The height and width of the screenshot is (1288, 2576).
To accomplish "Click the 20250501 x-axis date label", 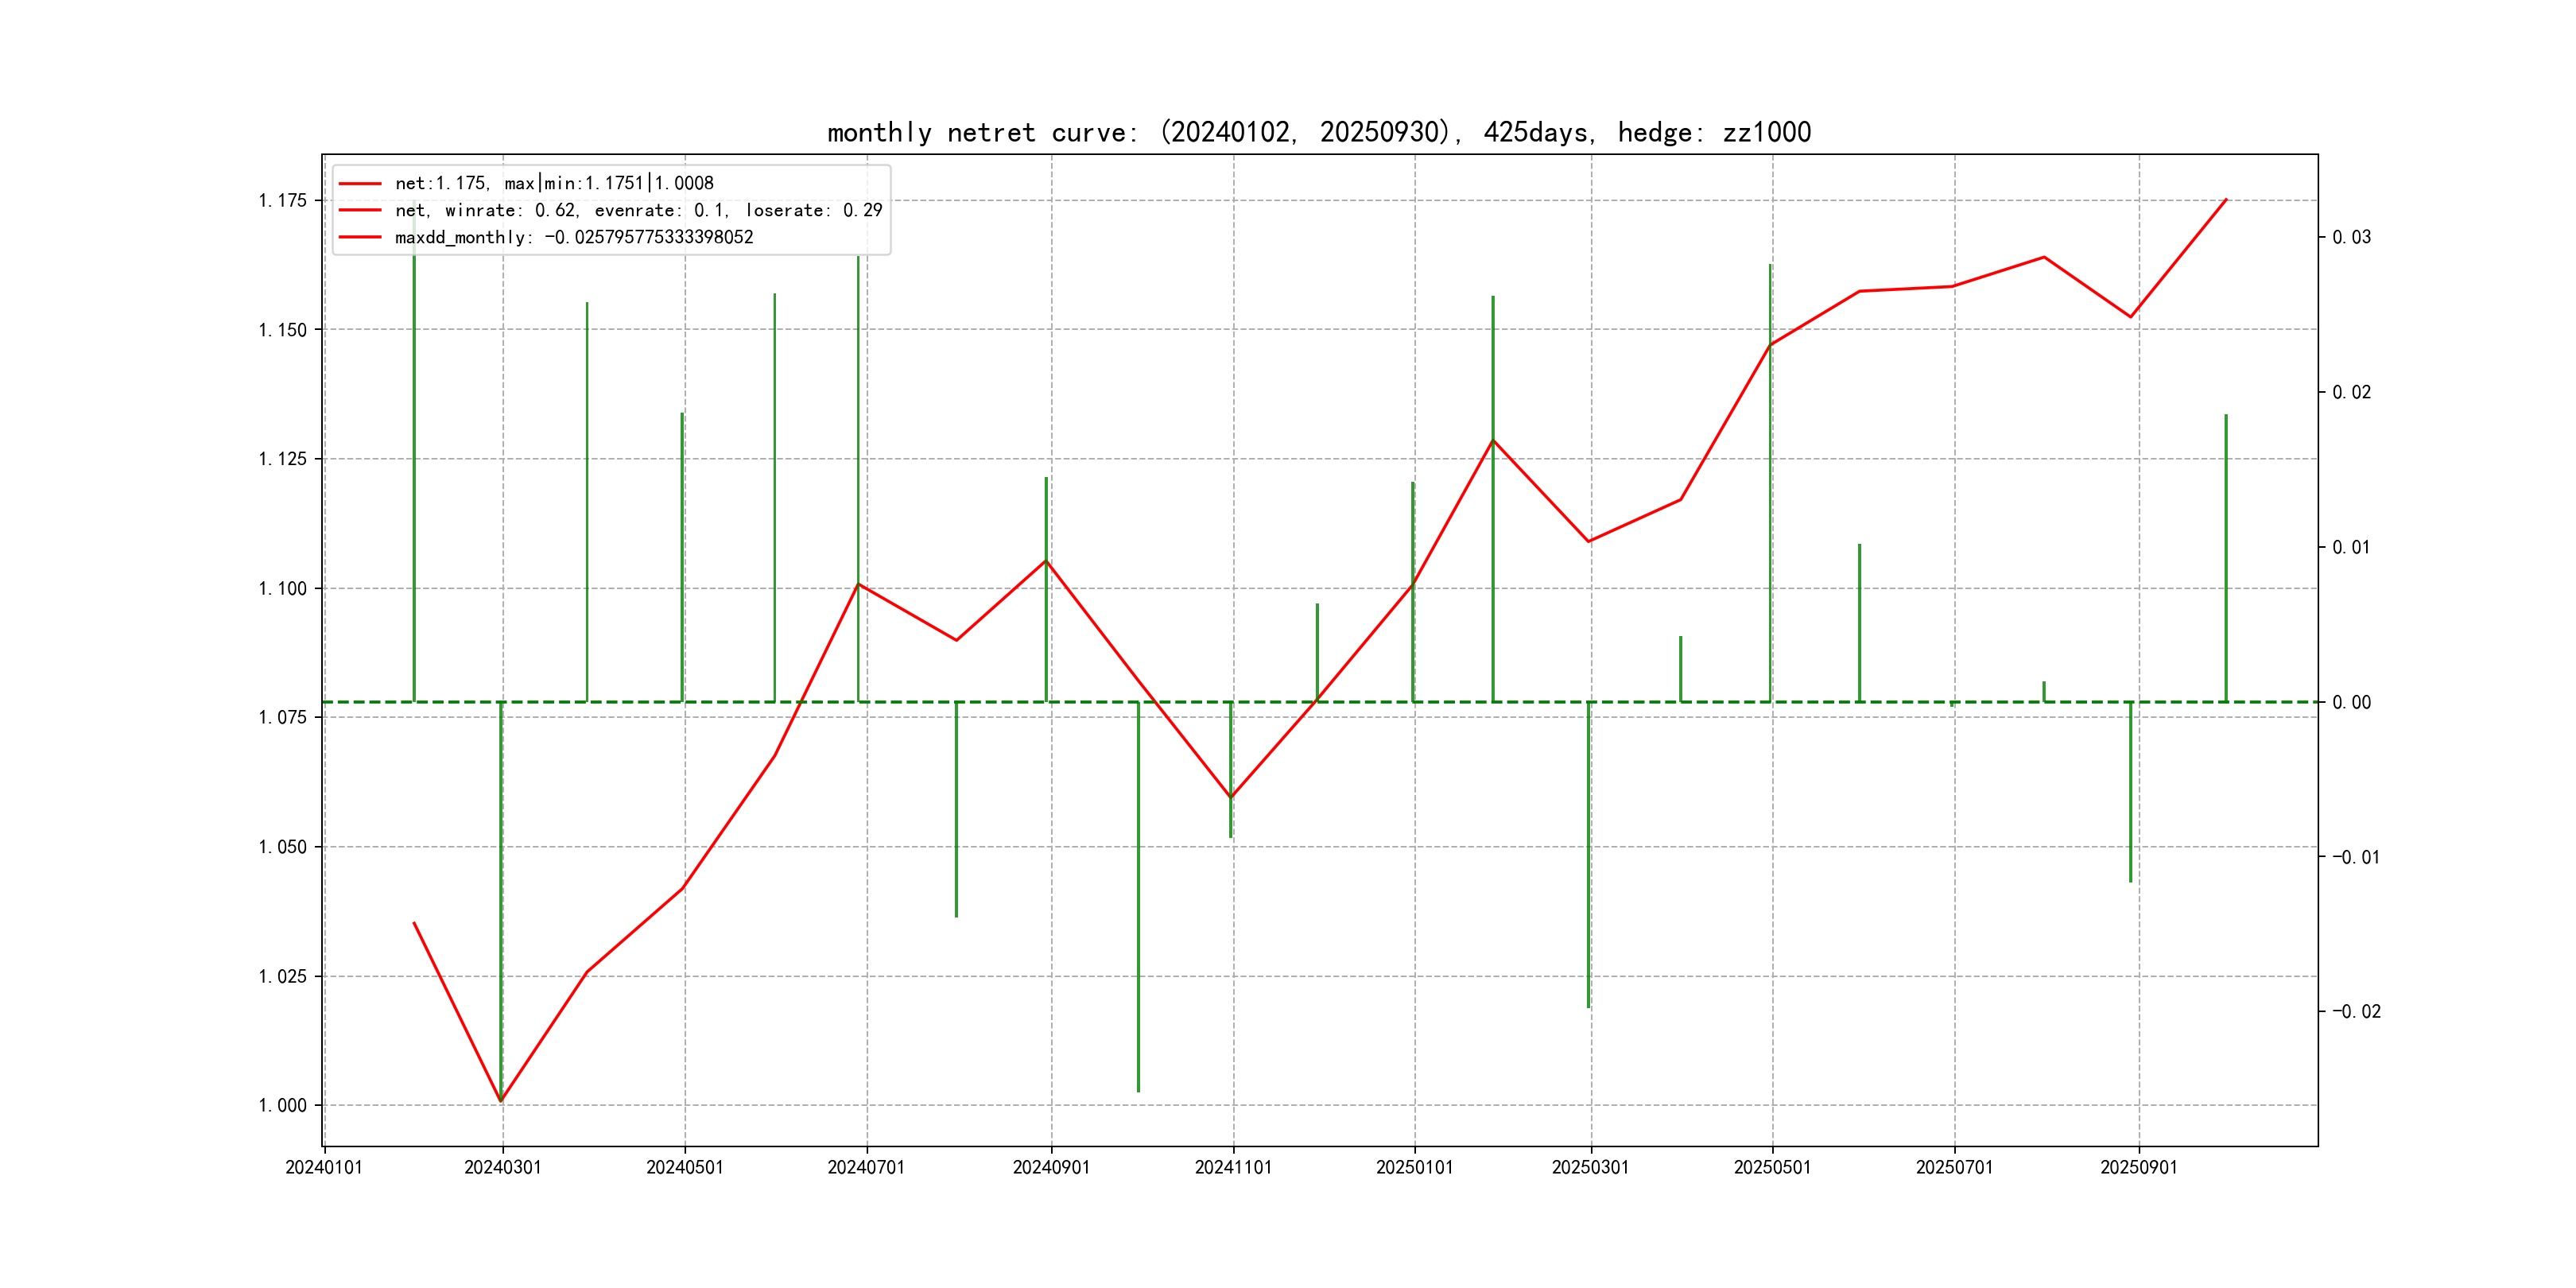I will [x=1772, y=1167].
